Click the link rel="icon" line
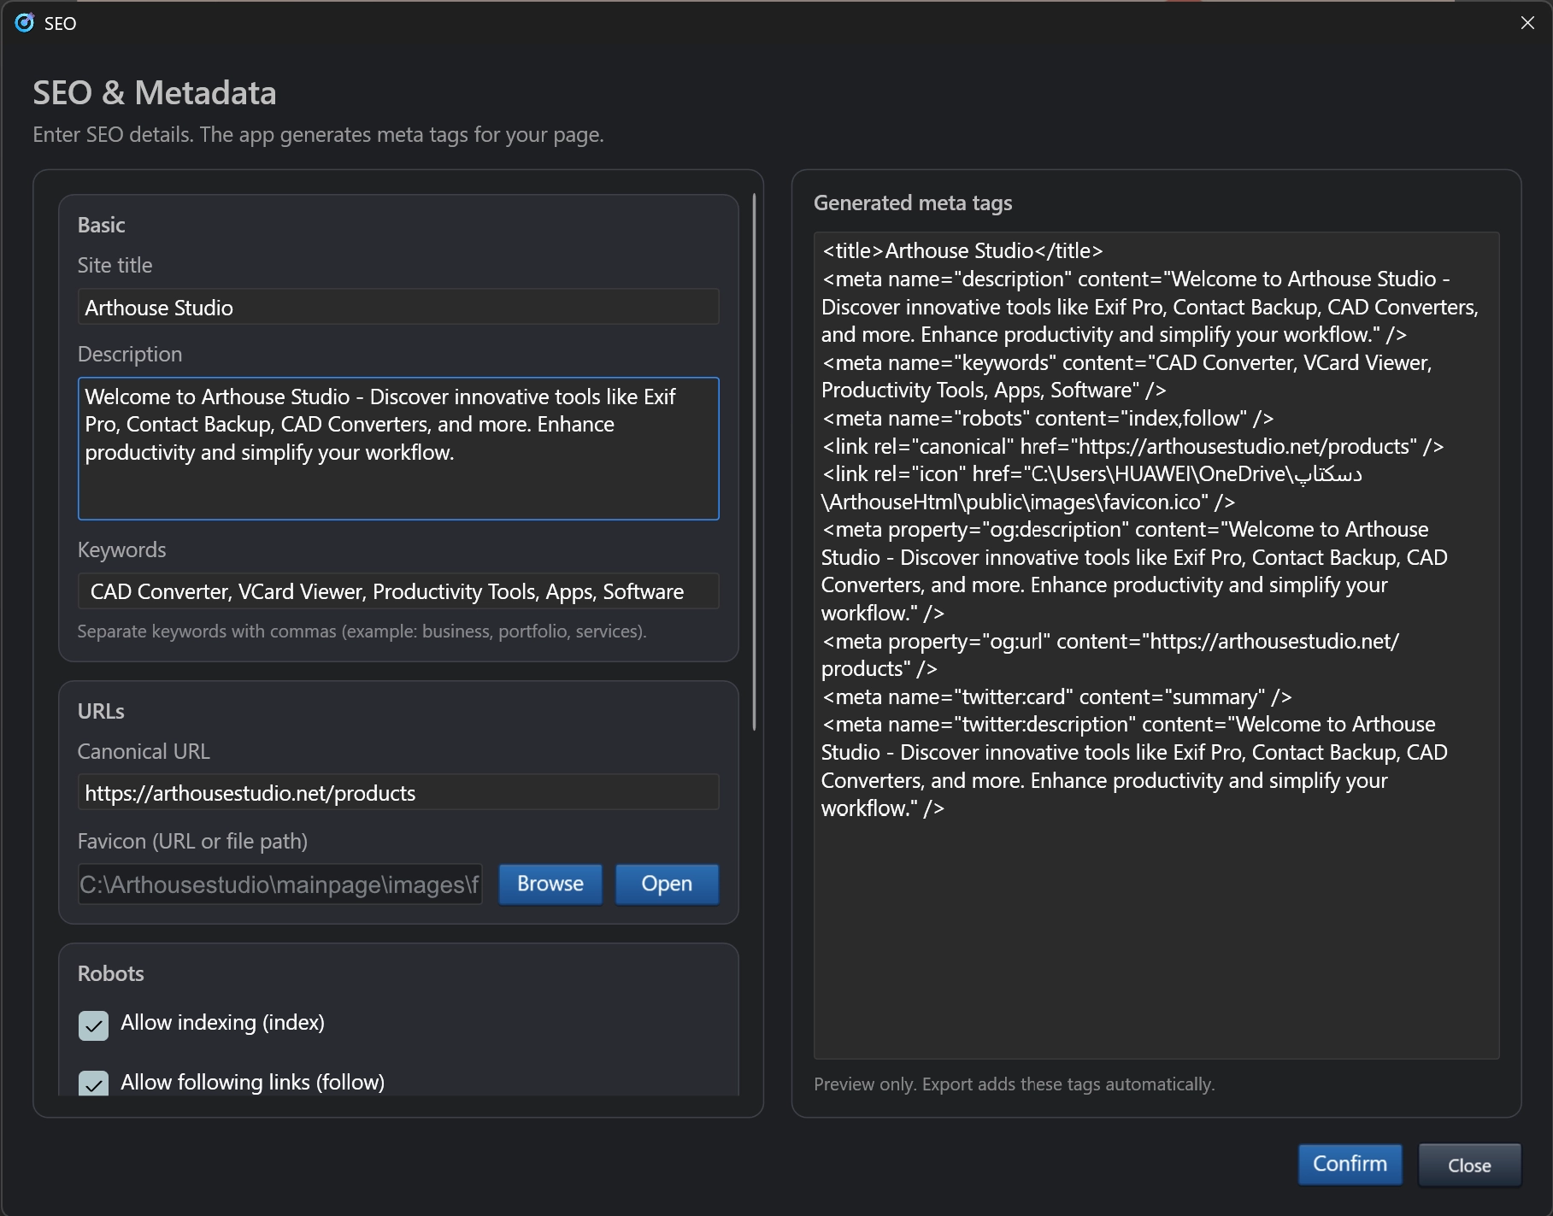The height and width of the screenshot is (1216, 1553). tap(1091, 487)
